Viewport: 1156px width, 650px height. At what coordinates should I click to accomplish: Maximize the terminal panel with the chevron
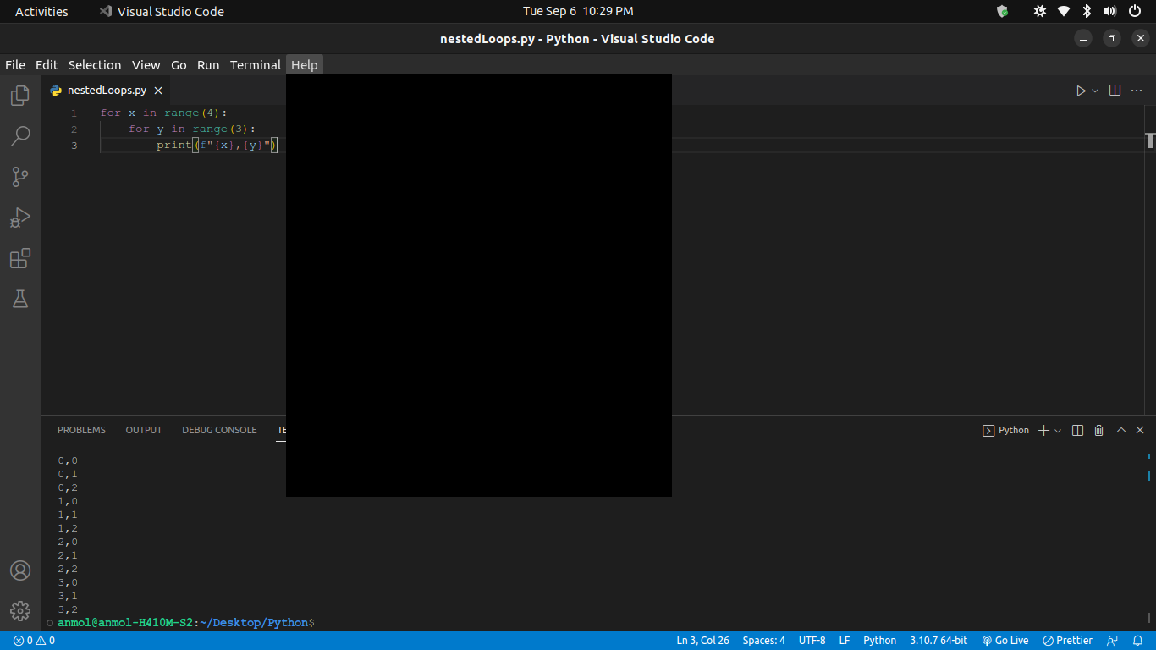coord(1120,430)
